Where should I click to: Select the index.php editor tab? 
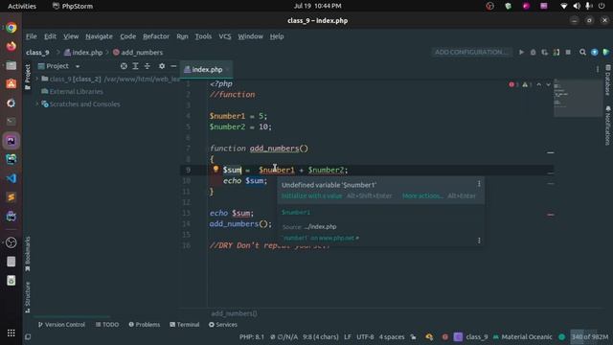coord(207,69)
